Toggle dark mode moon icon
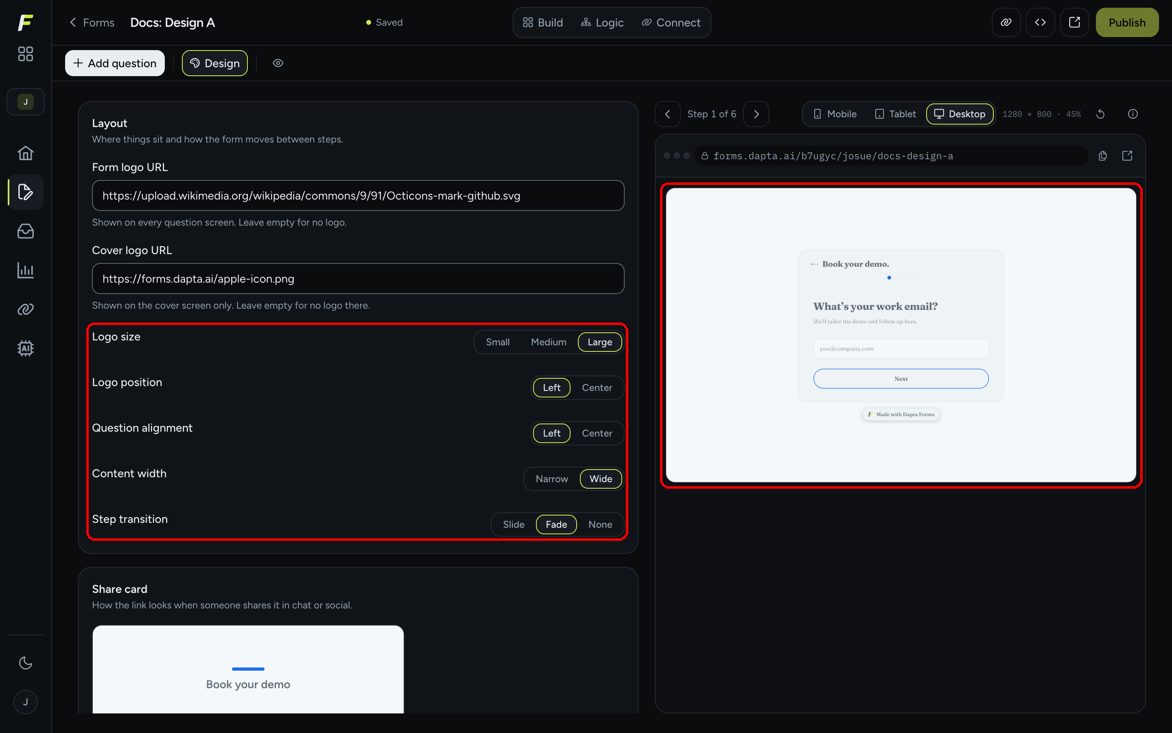1172x733 pixels. click(x=25, y=663)
